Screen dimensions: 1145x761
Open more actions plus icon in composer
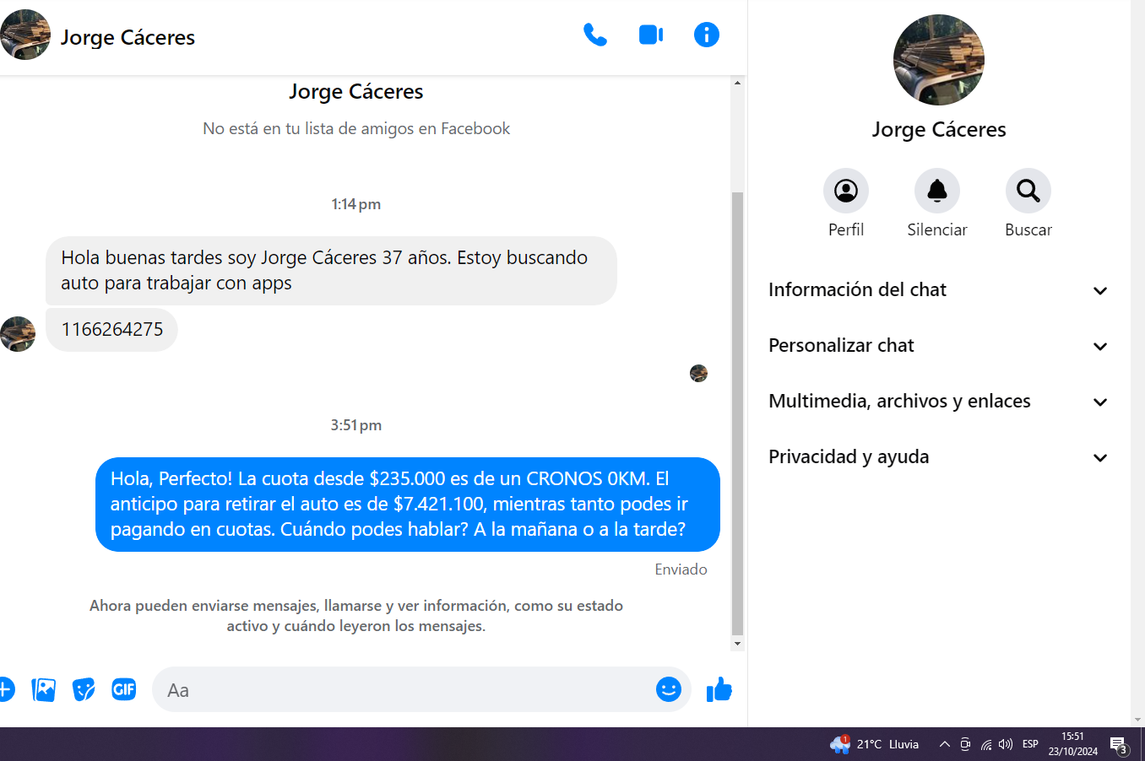[x=4, y=689]
